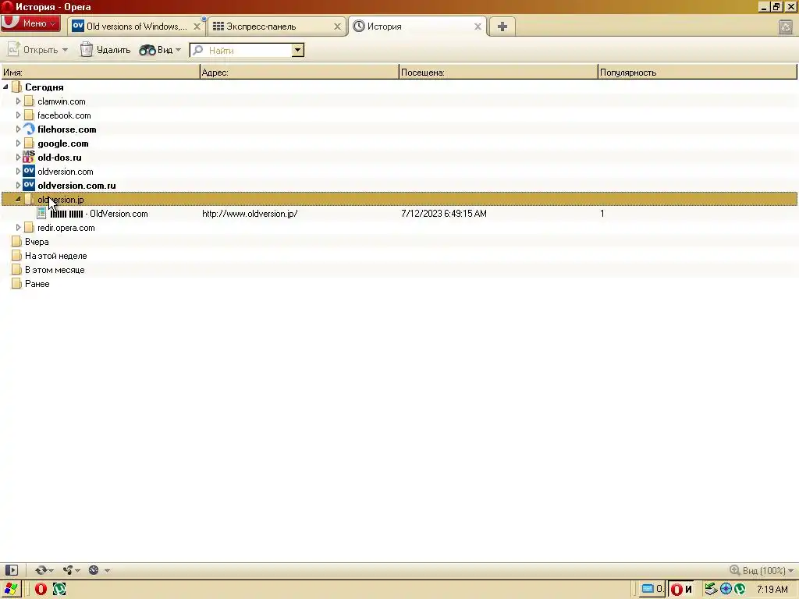The image size is (799, 599).
Task: Launch Opera from quick launch bar
Action: (x=41, y=590)
